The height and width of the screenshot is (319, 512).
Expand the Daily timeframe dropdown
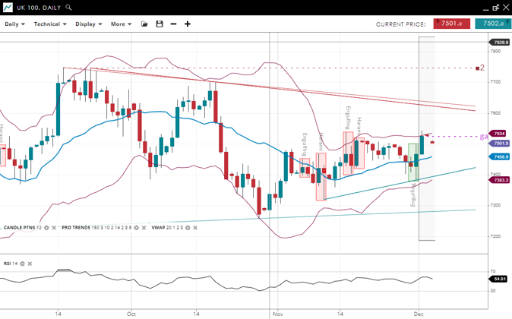pos(14,24)
